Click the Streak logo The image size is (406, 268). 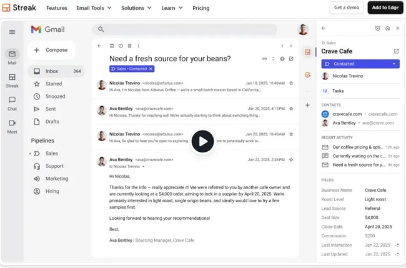[x=19, y=7]
